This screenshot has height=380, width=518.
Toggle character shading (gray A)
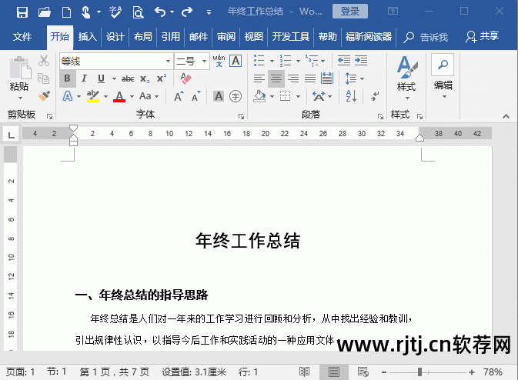click(219, 96)
